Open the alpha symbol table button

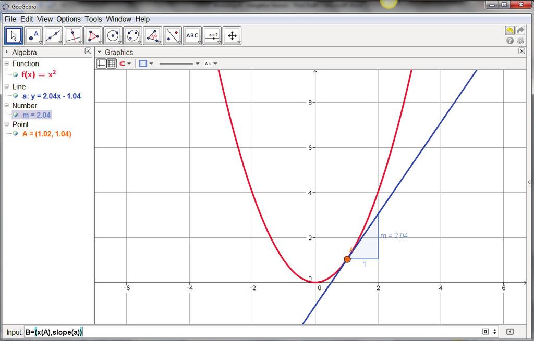pos(486,332)
